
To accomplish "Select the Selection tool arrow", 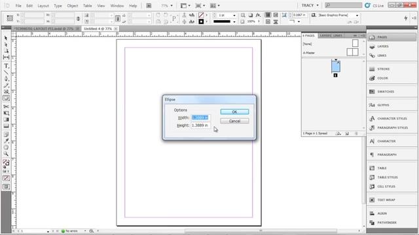I will 6,38.
